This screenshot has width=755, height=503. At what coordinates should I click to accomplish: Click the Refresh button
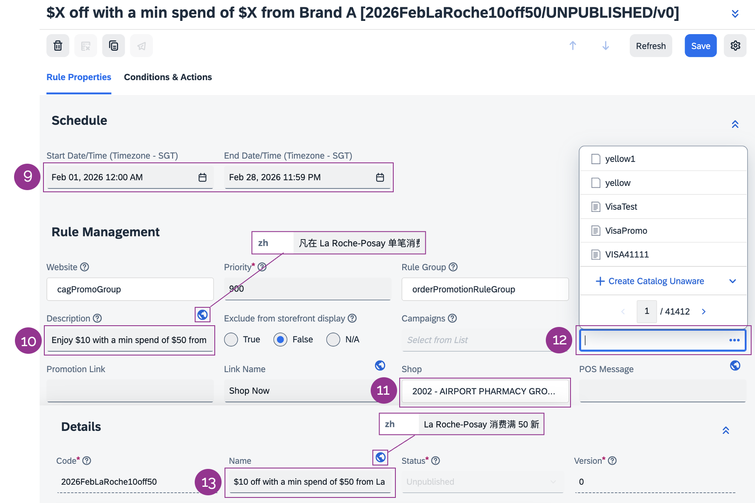[651, 46]
